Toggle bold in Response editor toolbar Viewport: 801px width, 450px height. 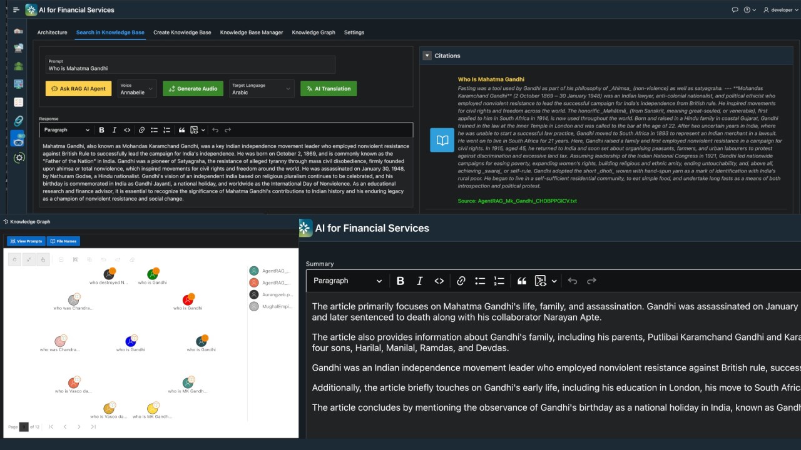coord(101,130)
